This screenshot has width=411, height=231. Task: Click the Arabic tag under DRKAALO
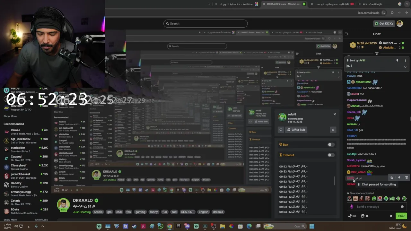tap(98, 212)
